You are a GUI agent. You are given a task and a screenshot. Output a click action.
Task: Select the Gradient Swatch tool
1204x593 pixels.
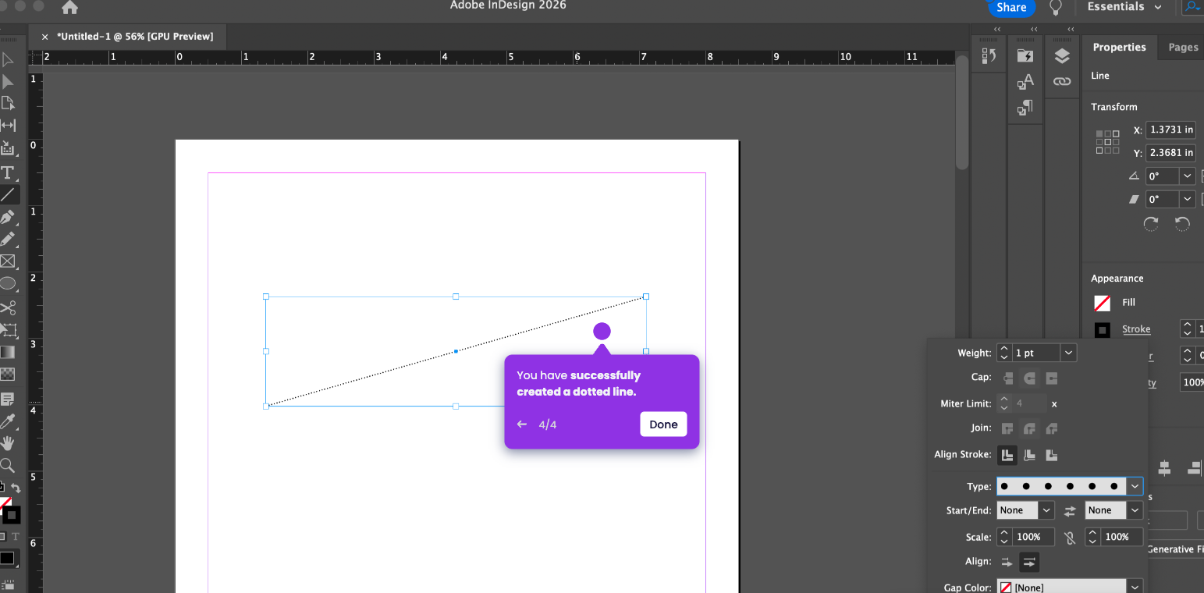[8, 352]
